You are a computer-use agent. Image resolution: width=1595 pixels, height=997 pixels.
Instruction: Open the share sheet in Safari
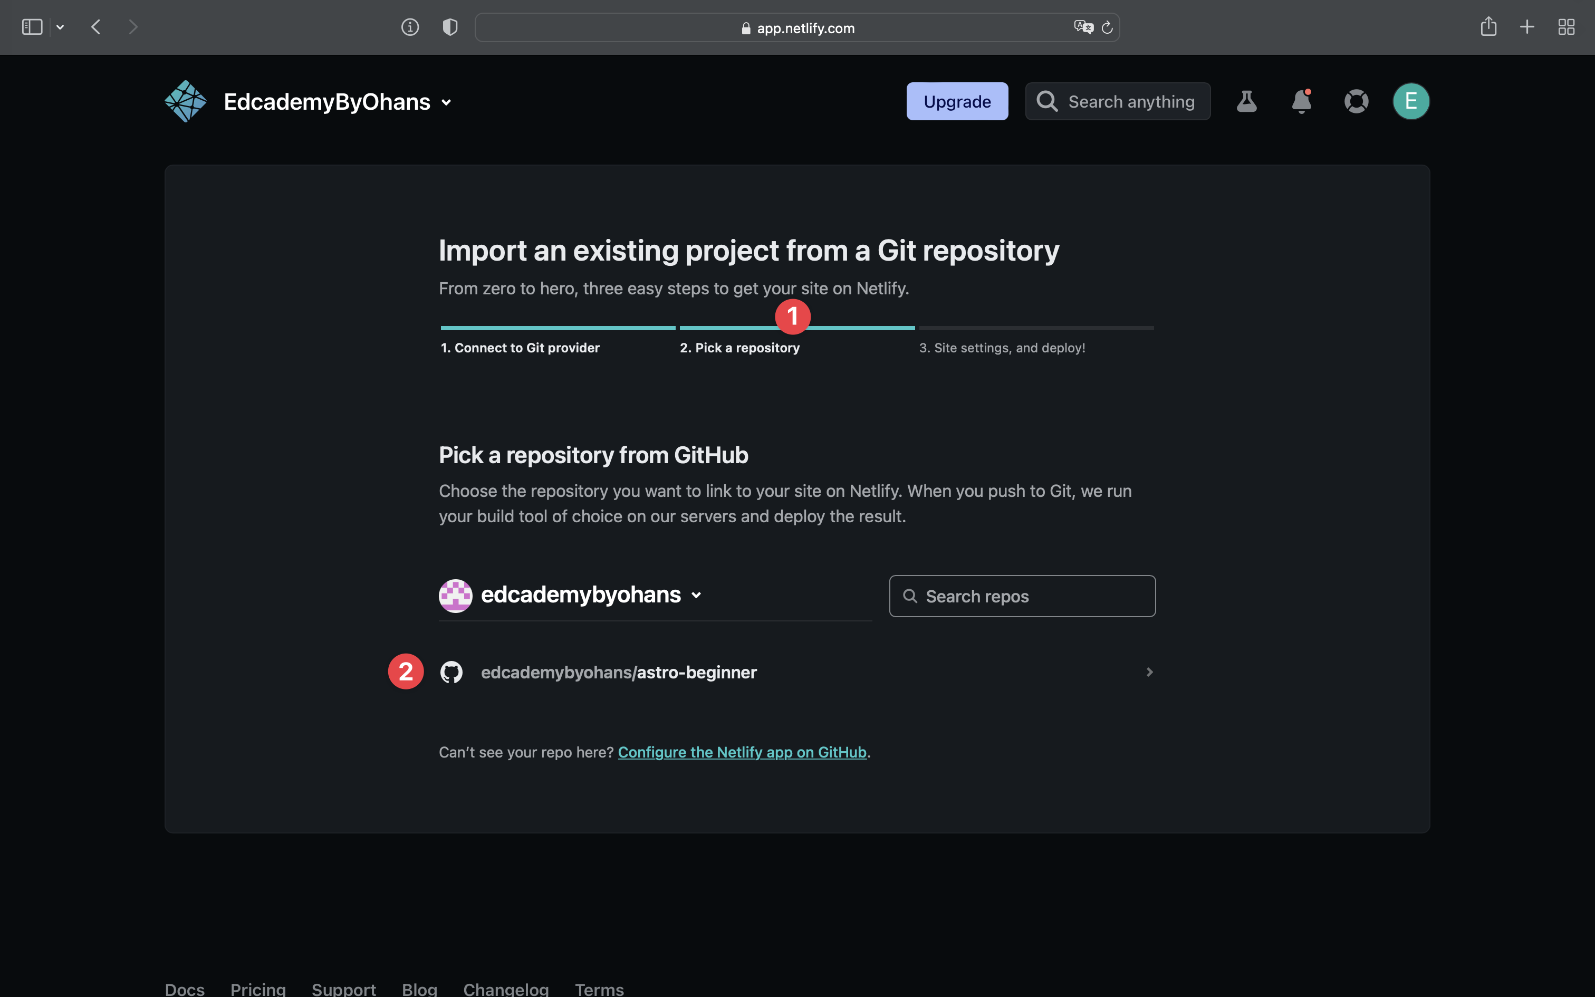tap(1488, 26)
